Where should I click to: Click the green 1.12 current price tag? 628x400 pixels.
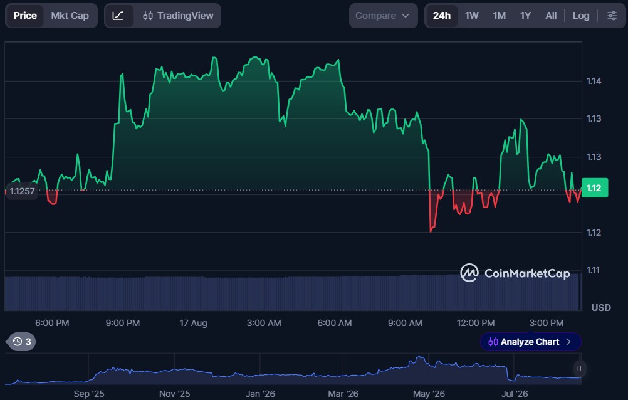(x=594, y=187)
